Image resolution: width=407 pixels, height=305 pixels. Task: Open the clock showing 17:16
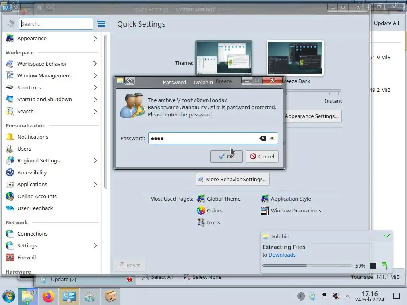pos(370,296)
